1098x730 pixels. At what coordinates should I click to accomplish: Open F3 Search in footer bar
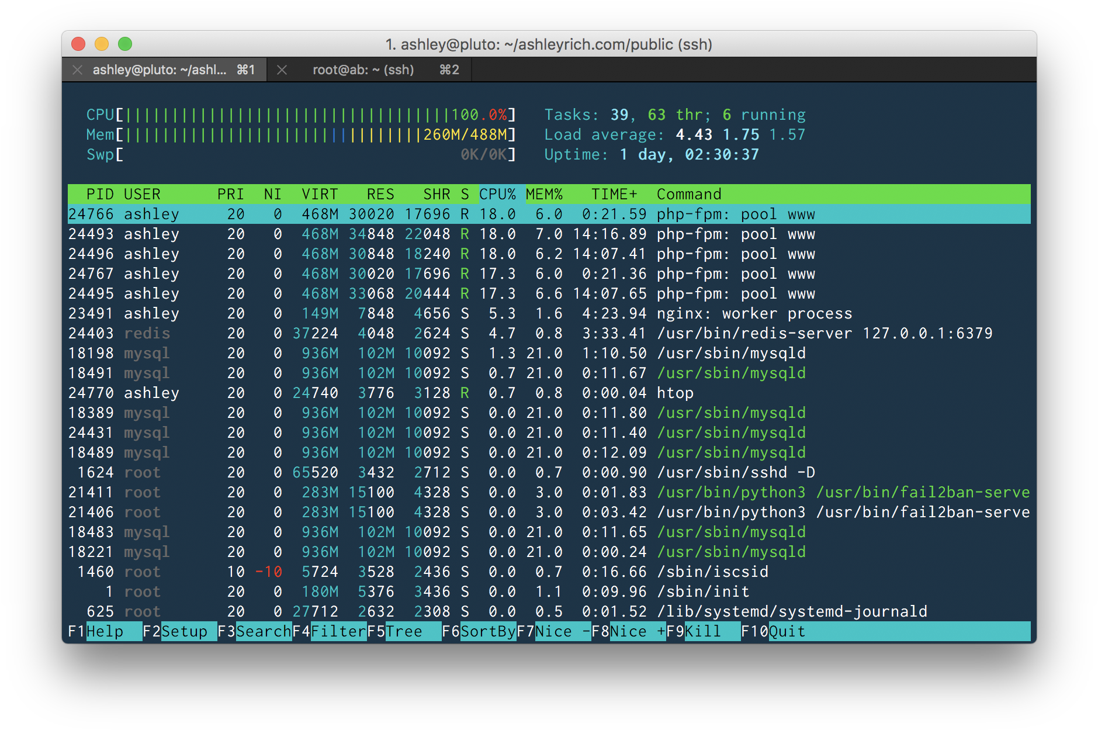click(263, 632)
